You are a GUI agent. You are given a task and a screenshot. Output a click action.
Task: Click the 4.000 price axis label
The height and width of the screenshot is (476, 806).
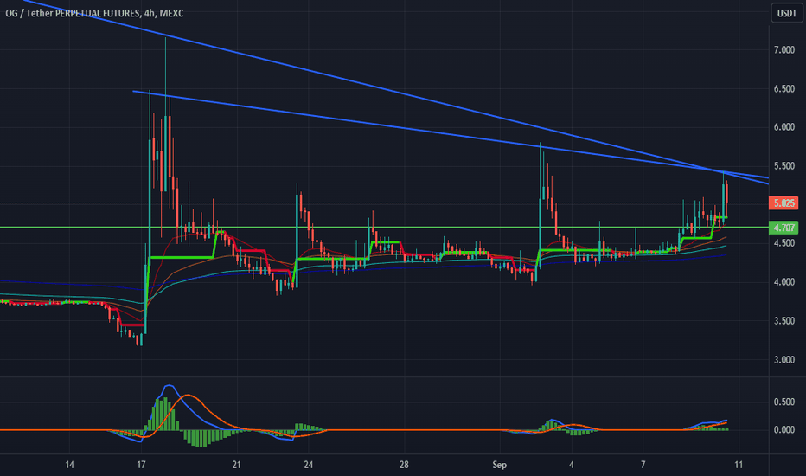click(784, 282)
